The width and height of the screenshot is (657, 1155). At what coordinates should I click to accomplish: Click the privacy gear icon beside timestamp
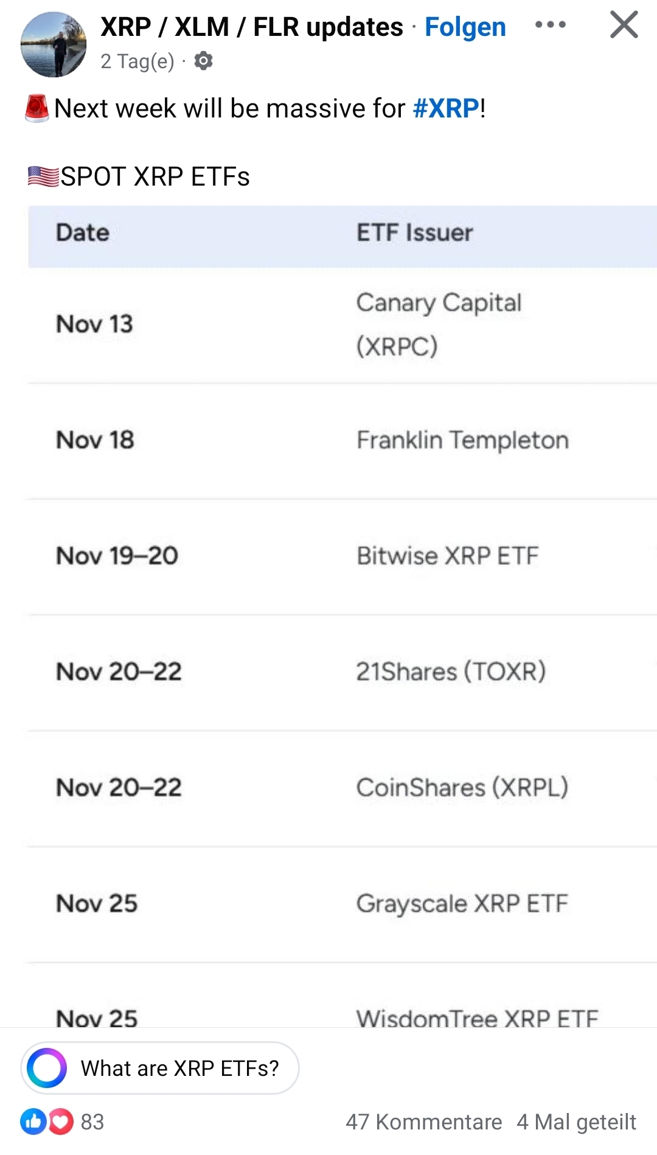coord(203,61)
